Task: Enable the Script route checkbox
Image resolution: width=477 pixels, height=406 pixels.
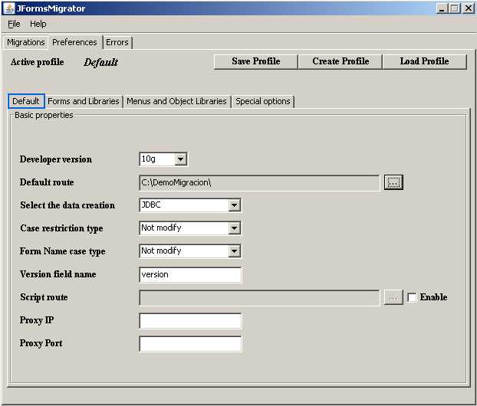Action: point(412,297)
